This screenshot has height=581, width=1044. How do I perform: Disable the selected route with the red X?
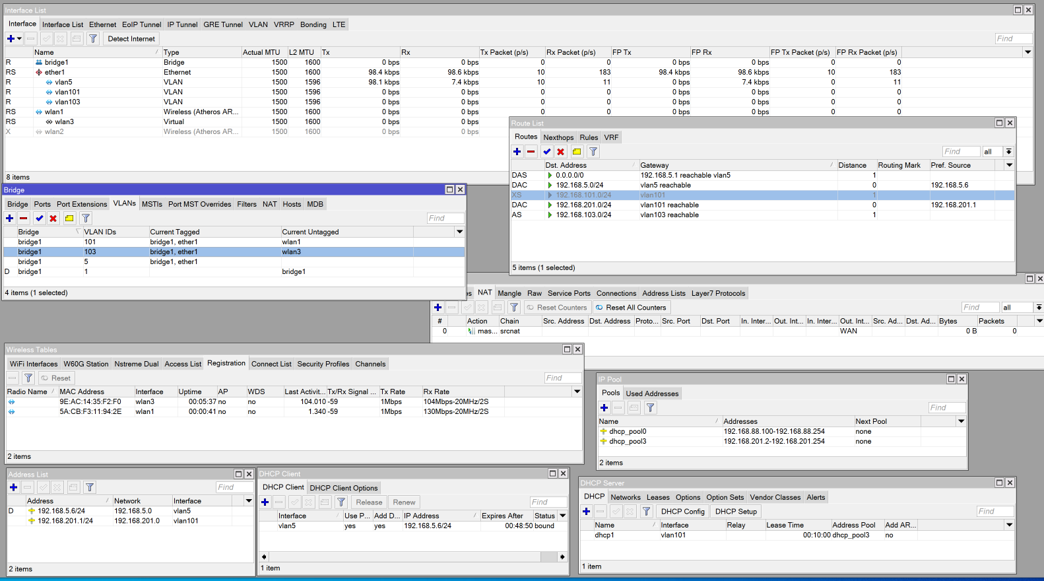point(561,152)
